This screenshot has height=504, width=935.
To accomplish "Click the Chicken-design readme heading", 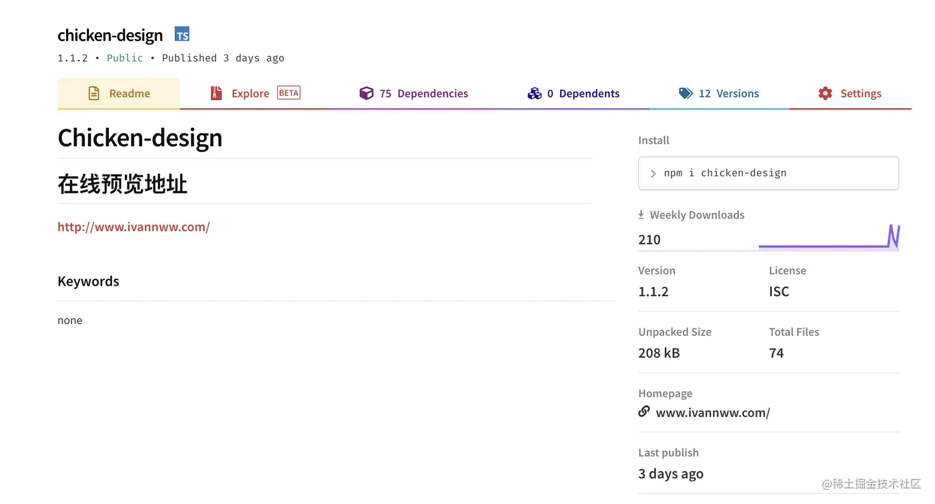I will tap(140, 137).
